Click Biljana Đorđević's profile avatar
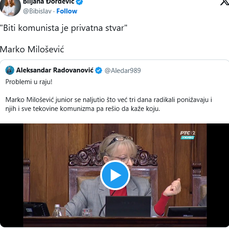 point(10,8)
